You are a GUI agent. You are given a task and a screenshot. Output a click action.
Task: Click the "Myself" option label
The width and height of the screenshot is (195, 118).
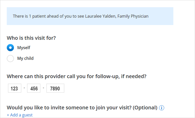pyautogui.click(x=24, y=48)
